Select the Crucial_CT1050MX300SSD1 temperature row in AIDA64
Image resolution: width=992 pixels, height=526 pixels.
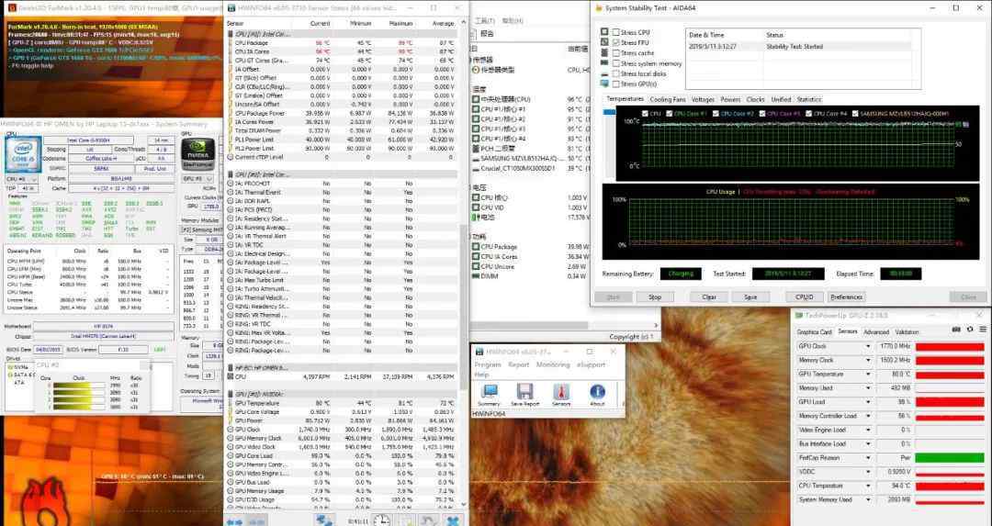(x=530, y=169)
